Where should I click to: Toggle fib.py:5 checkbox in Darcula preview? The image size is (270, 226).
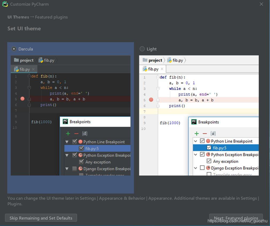[x=81, y=148]
